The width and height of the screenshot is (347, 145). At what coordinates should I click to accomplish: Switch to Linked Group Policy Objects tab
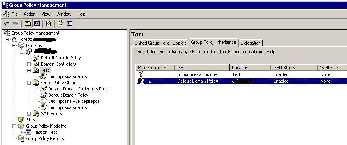[x=160, y=43]
